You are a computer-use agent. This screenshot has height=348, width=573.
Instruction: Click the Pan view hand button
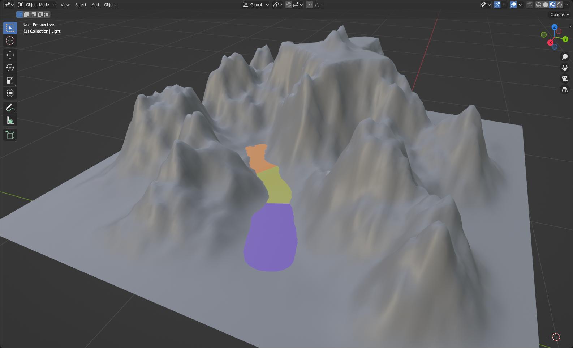coord(565,68)
